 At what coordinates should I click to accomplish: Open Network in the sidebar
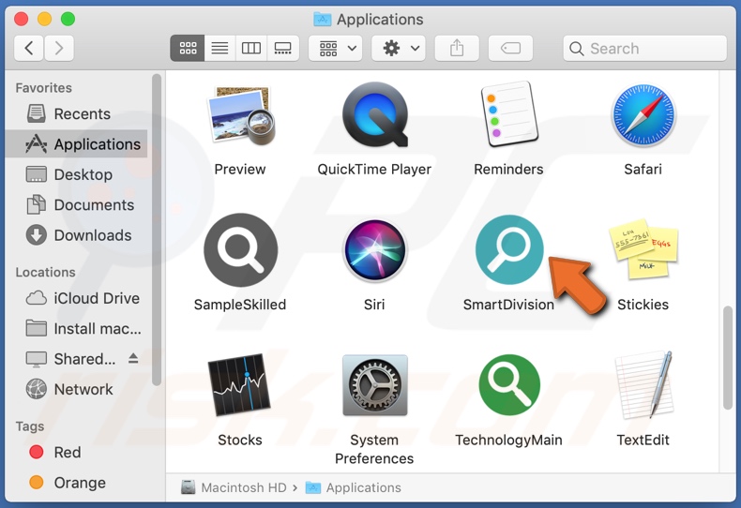77,389
